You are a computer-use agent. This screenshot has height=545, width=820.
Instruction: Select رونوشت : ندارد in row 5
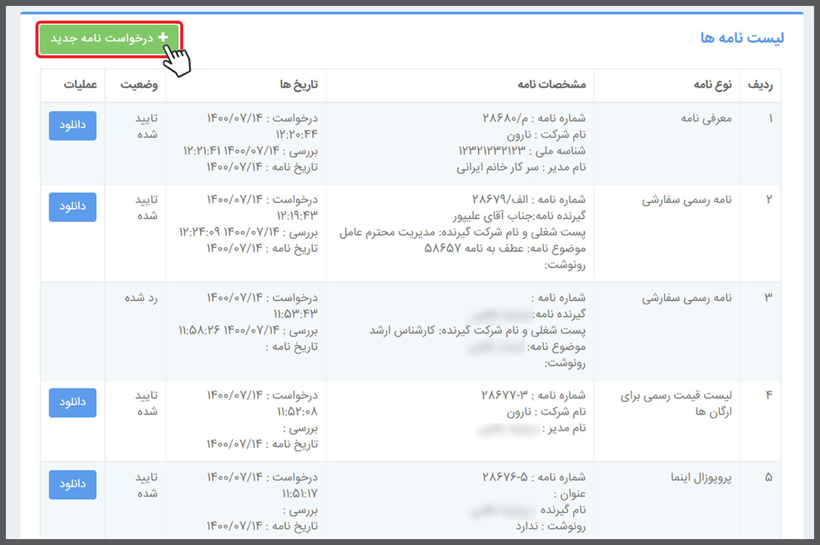coord(550,527)
